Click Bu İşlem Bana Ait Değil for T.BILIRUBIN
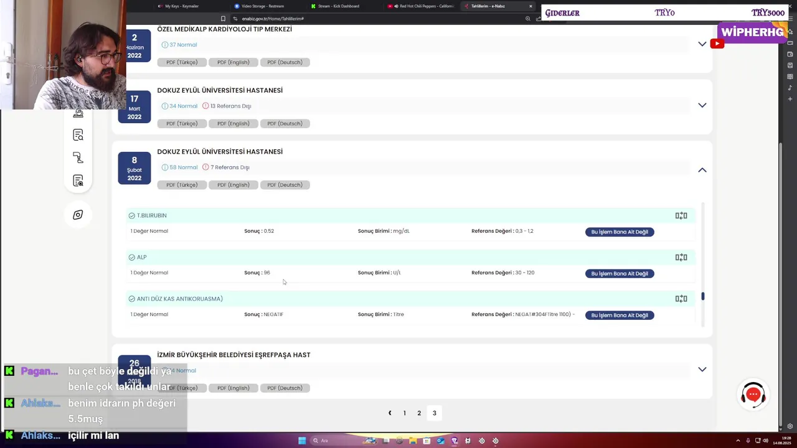The width and height of the screenshot is (797, 448). click(x=620, y=232)
